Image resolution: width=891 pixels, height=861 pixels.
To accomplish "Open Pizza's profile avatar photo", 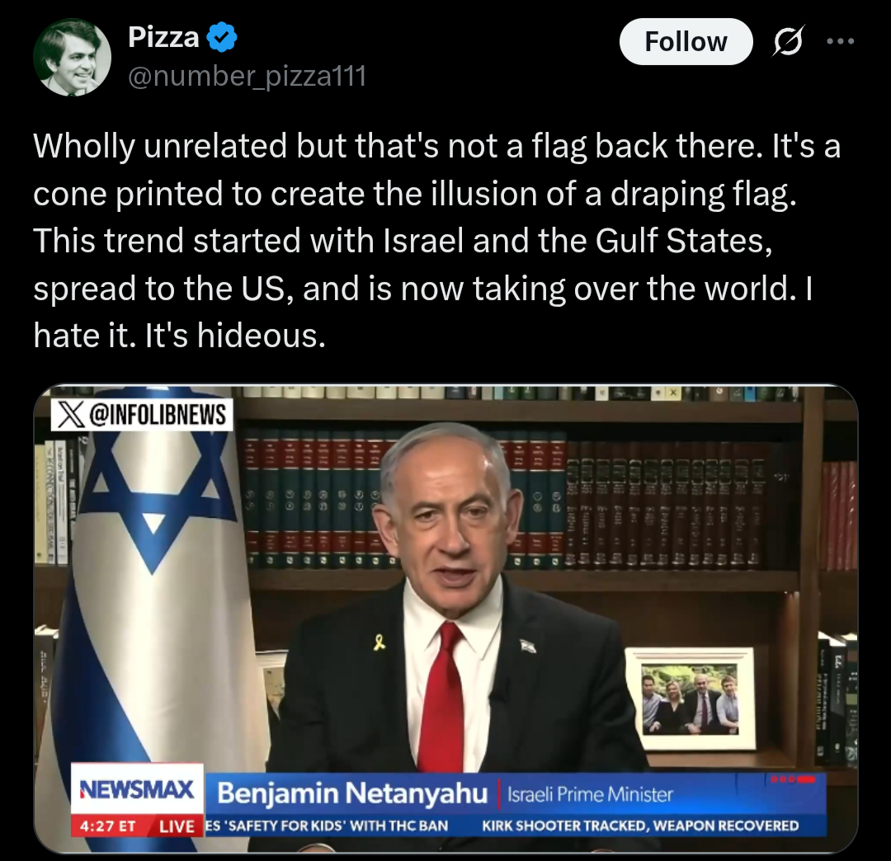I will (x=72, y=57).
